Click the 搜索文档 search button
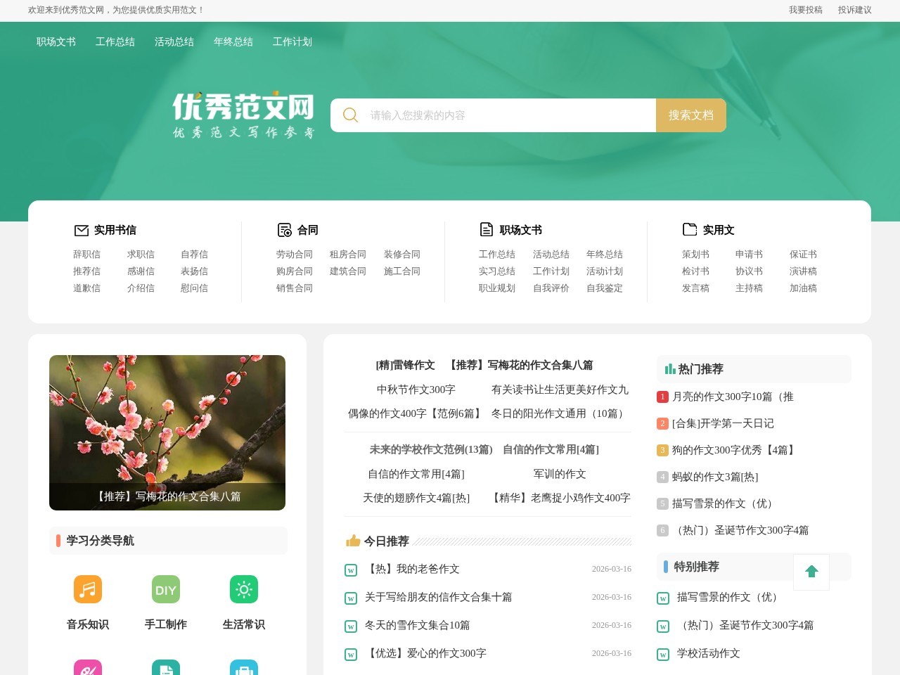Viewport: 900px width, 675px height. 691,115
